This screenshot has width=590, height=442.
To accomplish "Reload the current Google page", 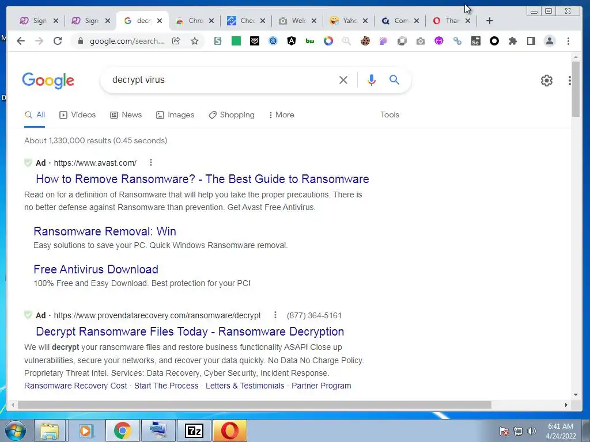I will coord(58,41).
